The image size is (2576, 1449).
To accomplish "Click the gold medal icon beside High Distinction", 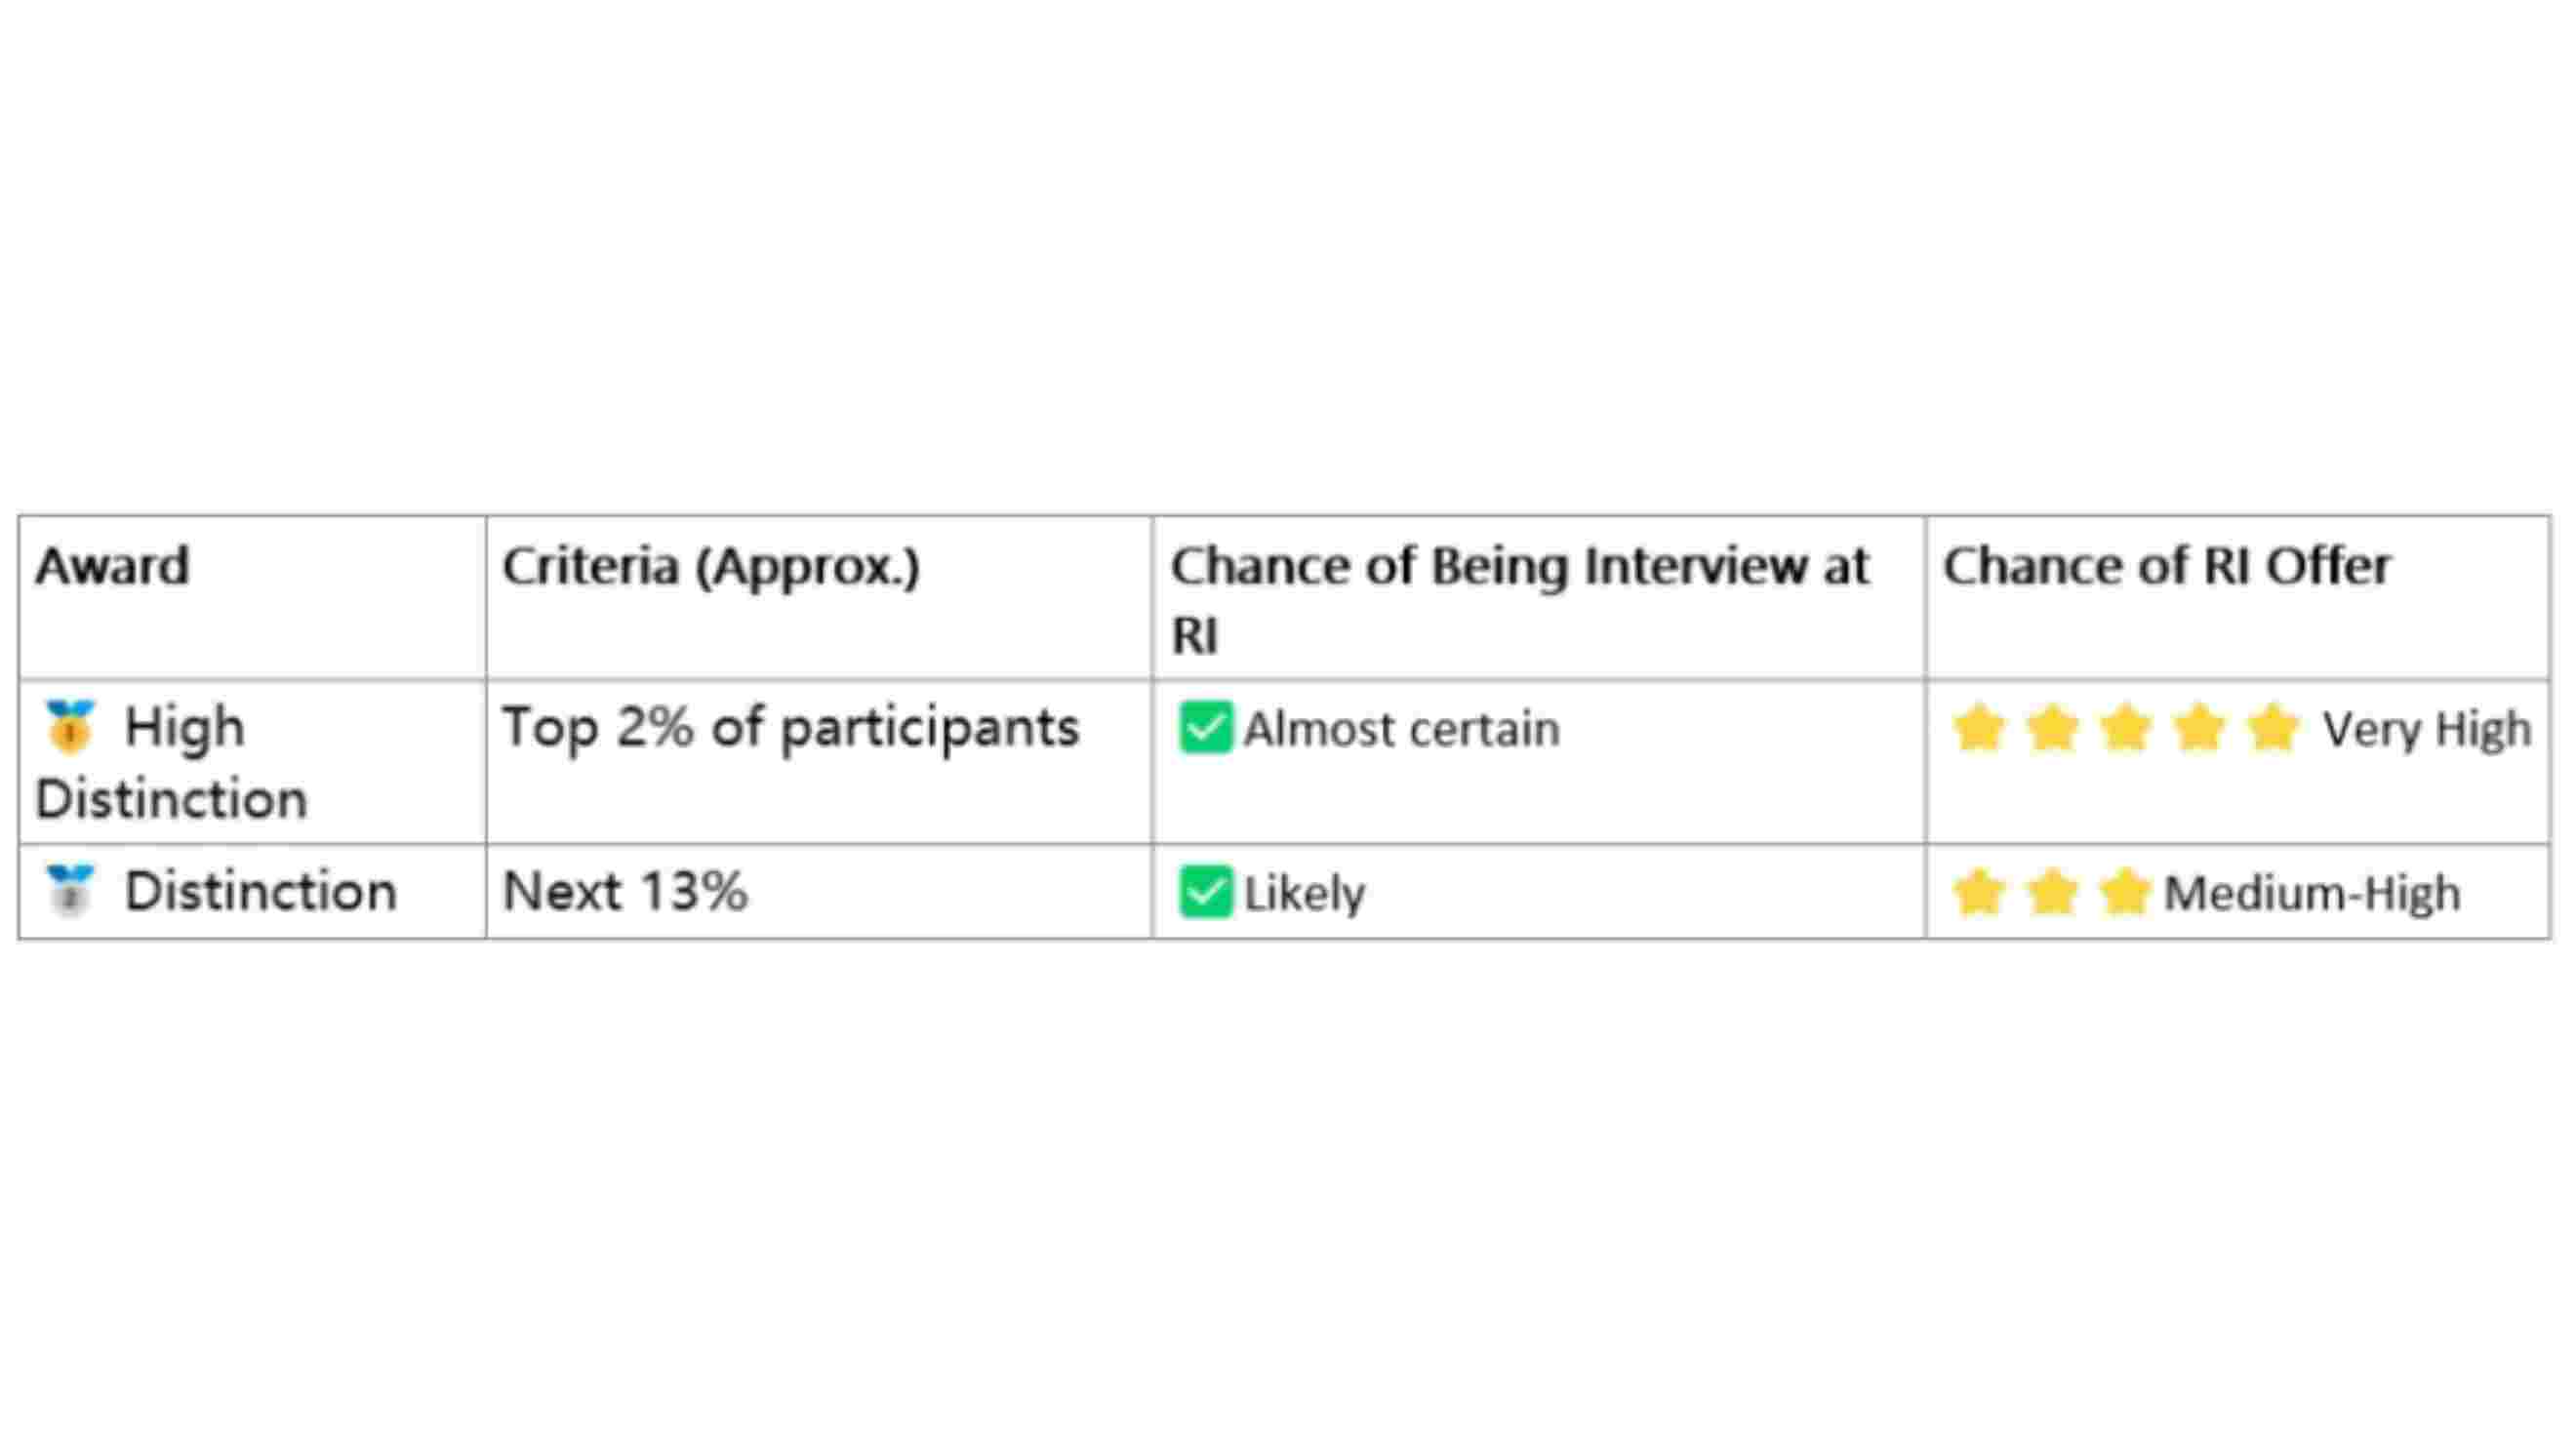I will pyautogui.click(x=69, y=726).
